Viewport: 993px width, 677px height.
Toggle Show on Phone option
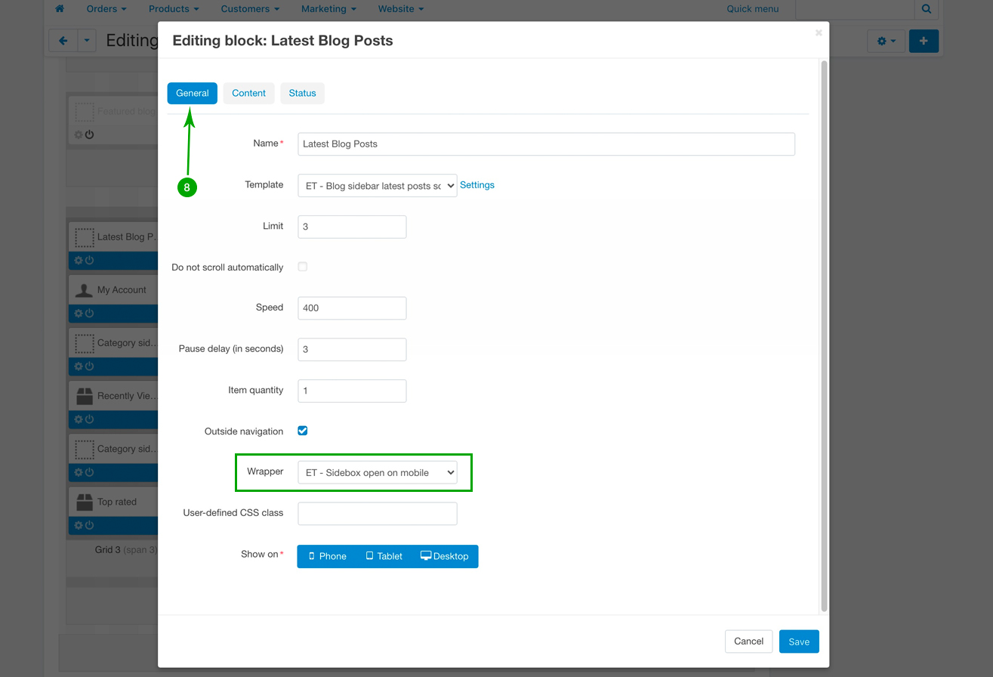coord(327,556)
